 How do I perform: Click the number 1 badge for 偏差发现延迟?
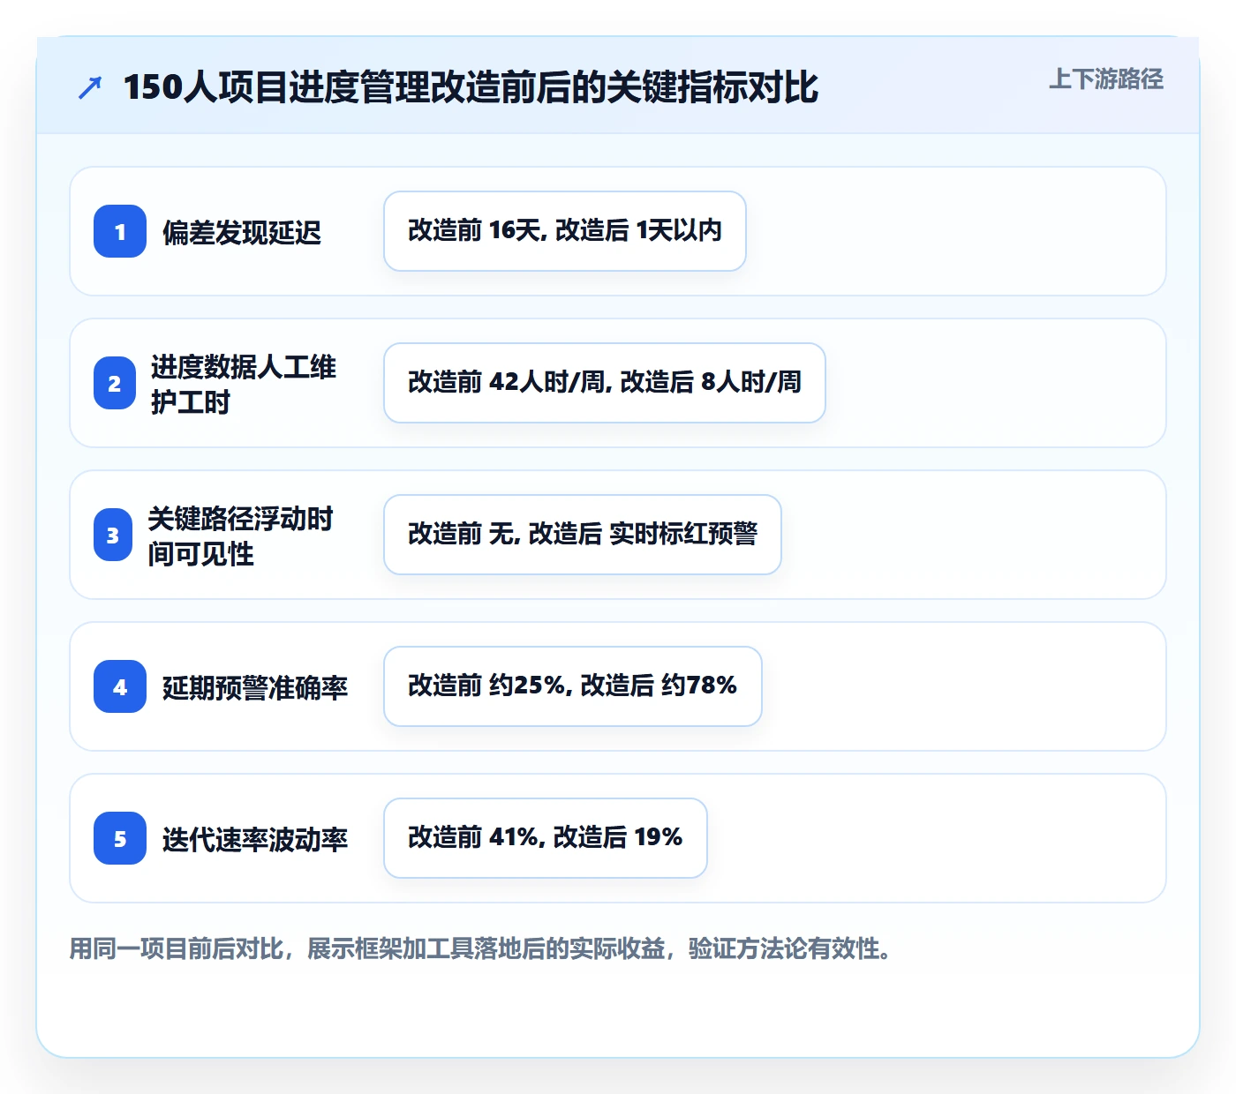[120, 231]
